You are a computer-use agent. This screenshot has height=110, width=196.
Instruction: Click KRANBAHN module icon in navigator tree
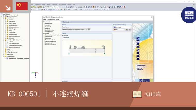[7, 58]
